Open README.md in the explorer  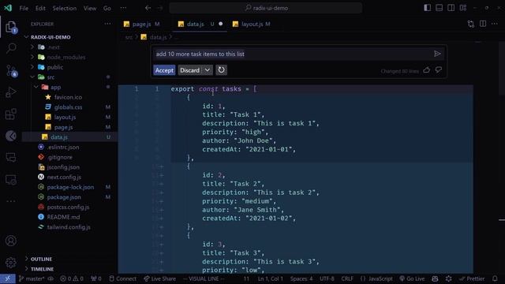point(63,217)
